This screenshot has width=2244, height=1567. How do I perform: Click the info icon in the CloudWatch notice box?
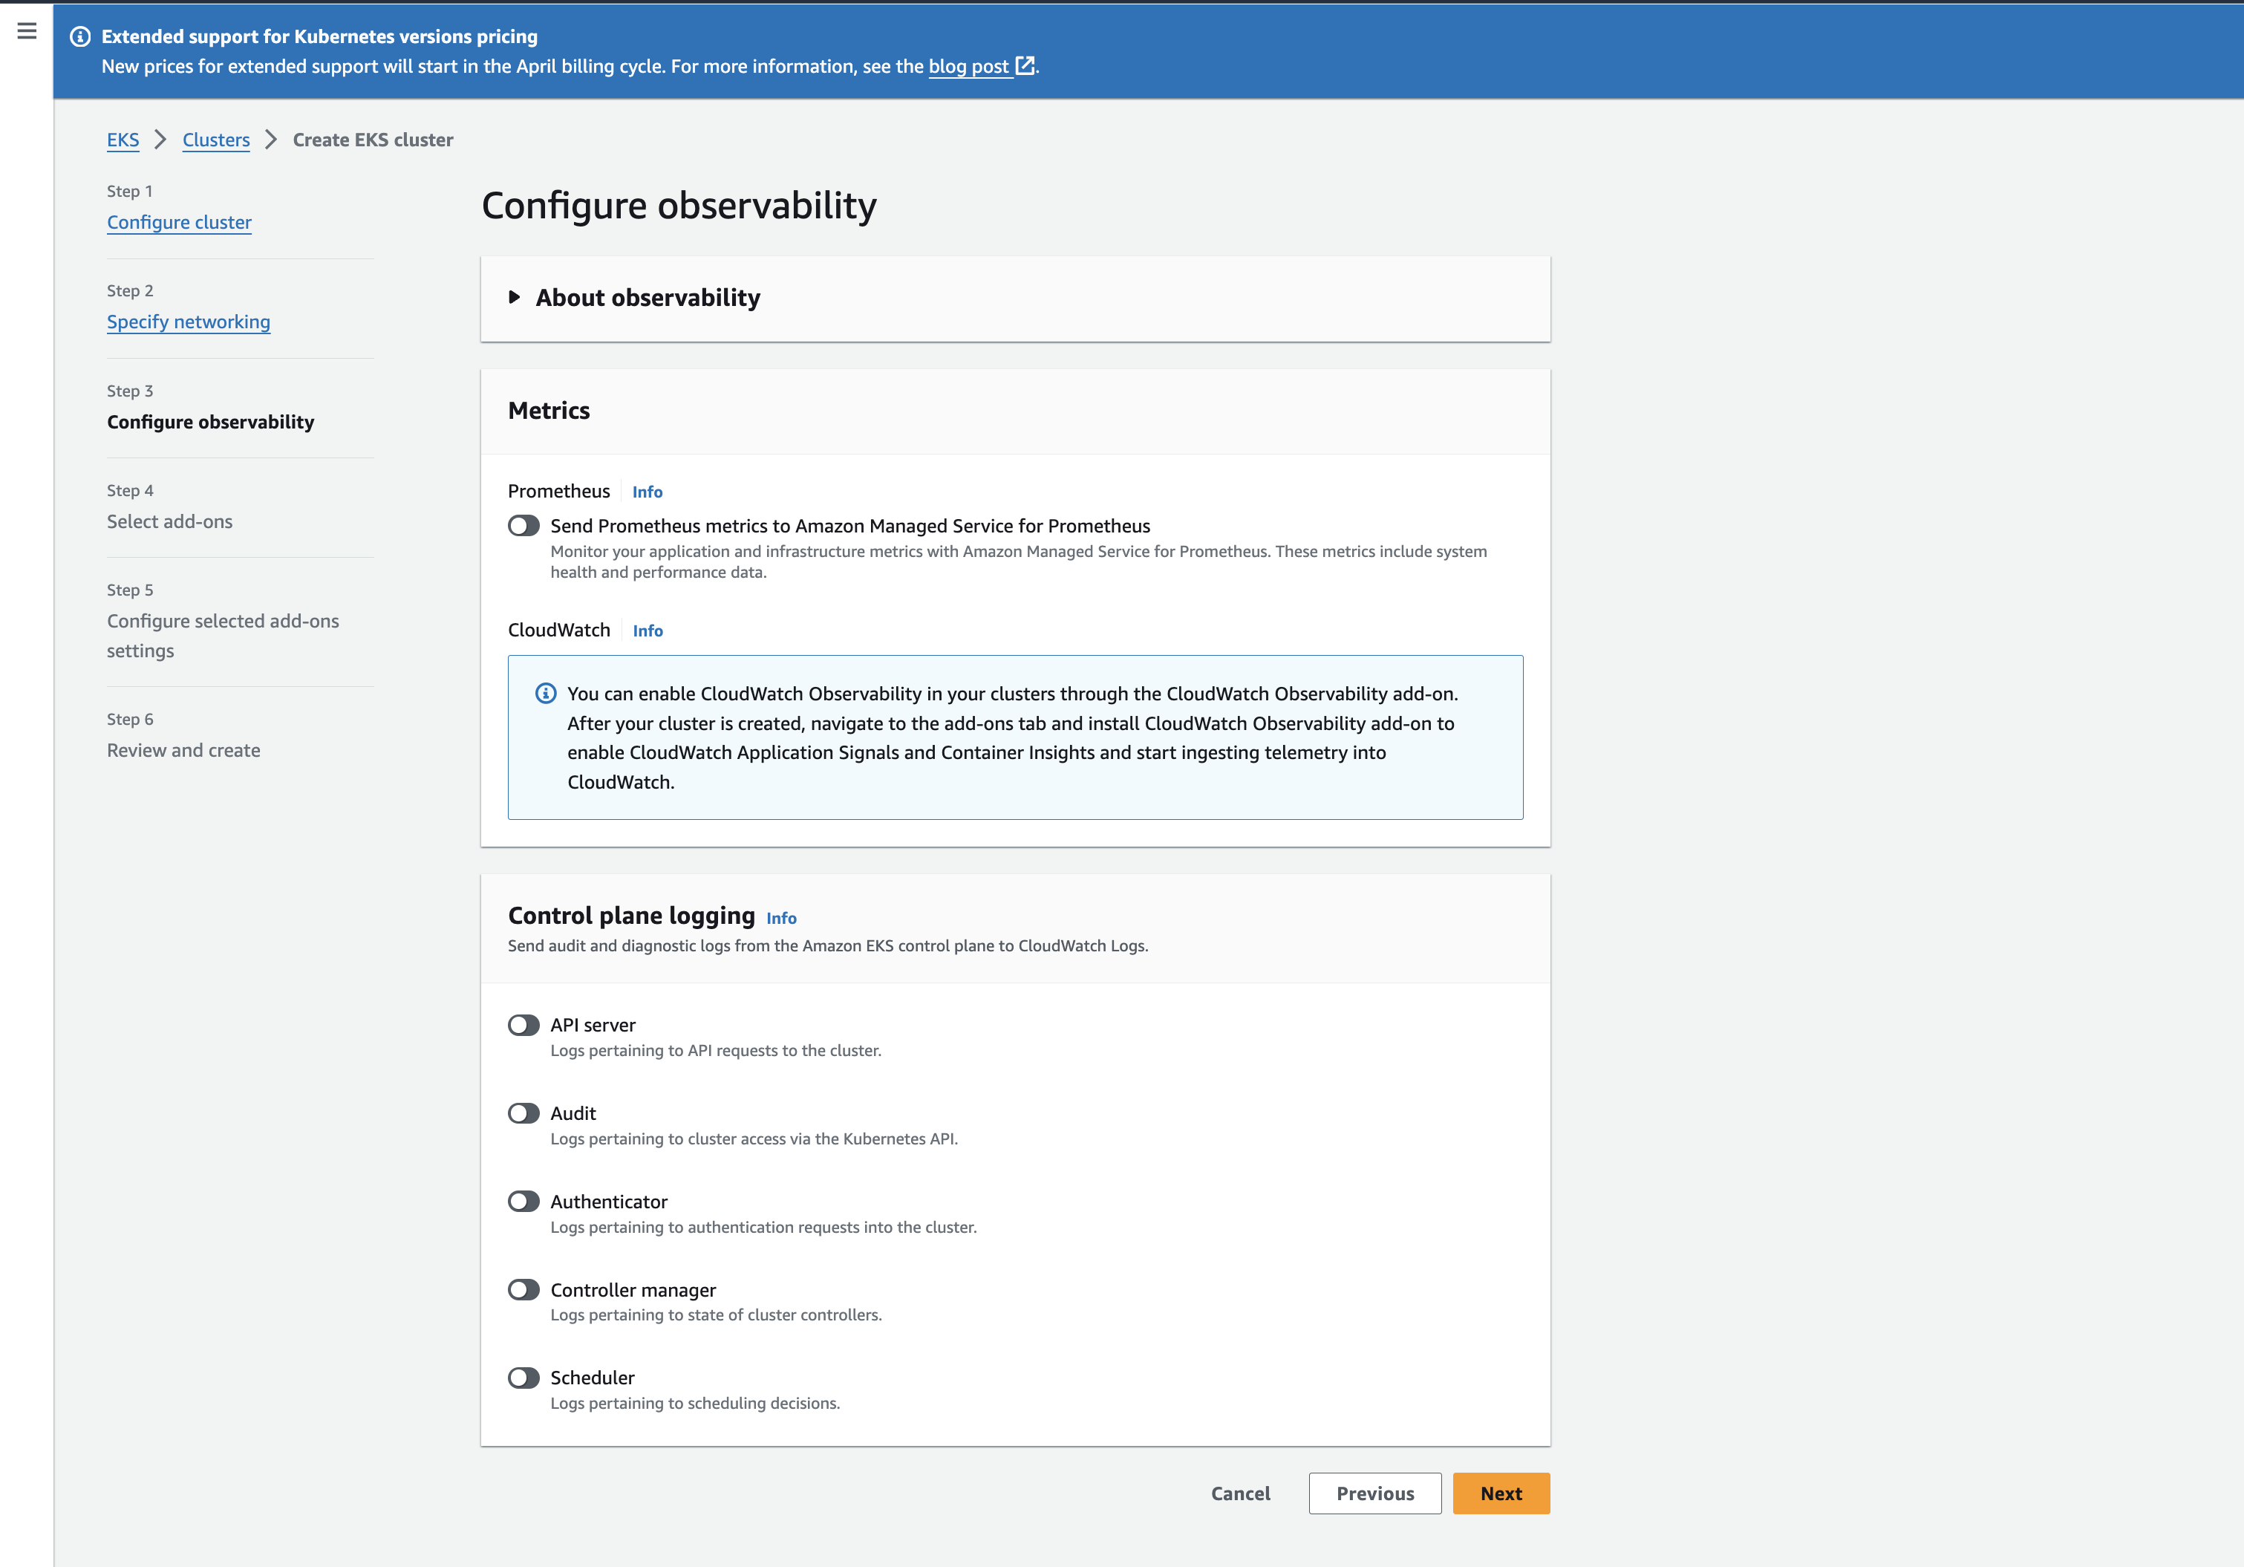point(545,694)
